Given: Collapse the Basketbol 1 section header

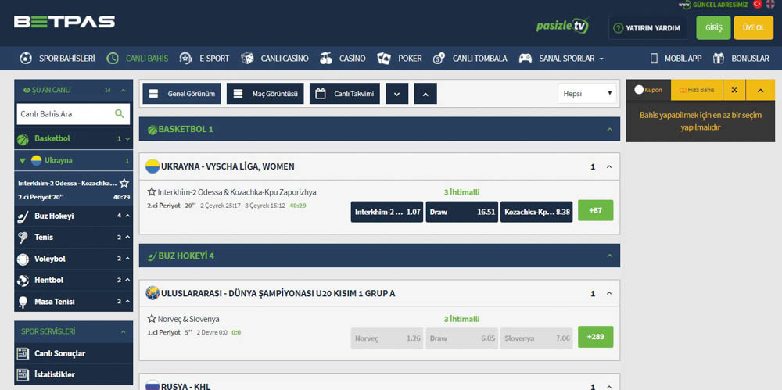Looking at the screenshot, I should pos(609,129).
